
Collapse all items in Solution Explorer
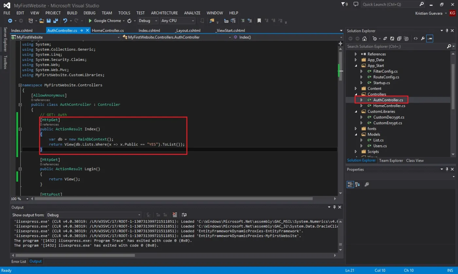399,39
